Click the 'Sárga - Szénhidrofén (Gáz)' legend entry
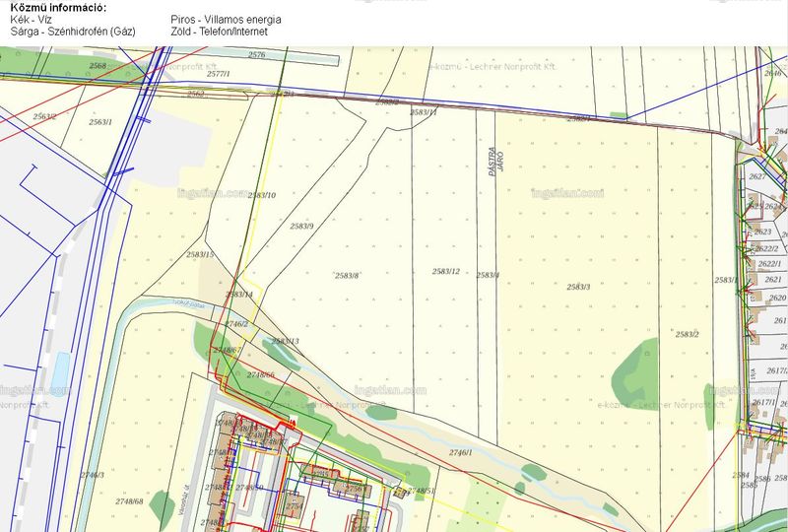Screen dimensions: 788x532 [x=73, y=32]
